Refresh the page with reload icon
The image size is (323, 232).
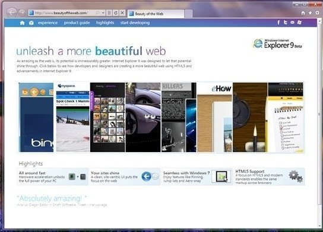[116, 13]
